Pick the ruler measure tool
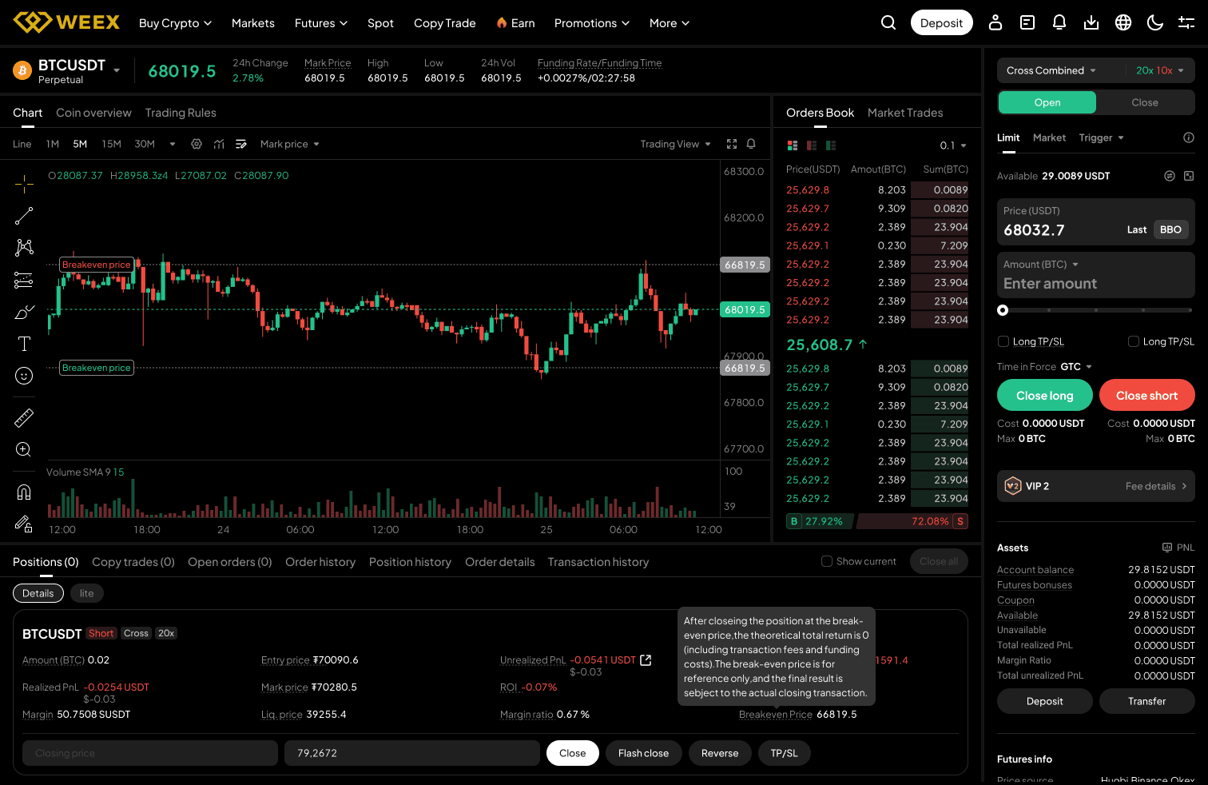 (x=24, y=417)
